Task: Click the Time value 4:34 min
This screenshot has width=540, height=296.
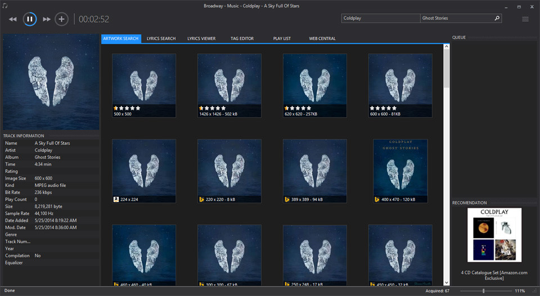Action: point(43,164)
